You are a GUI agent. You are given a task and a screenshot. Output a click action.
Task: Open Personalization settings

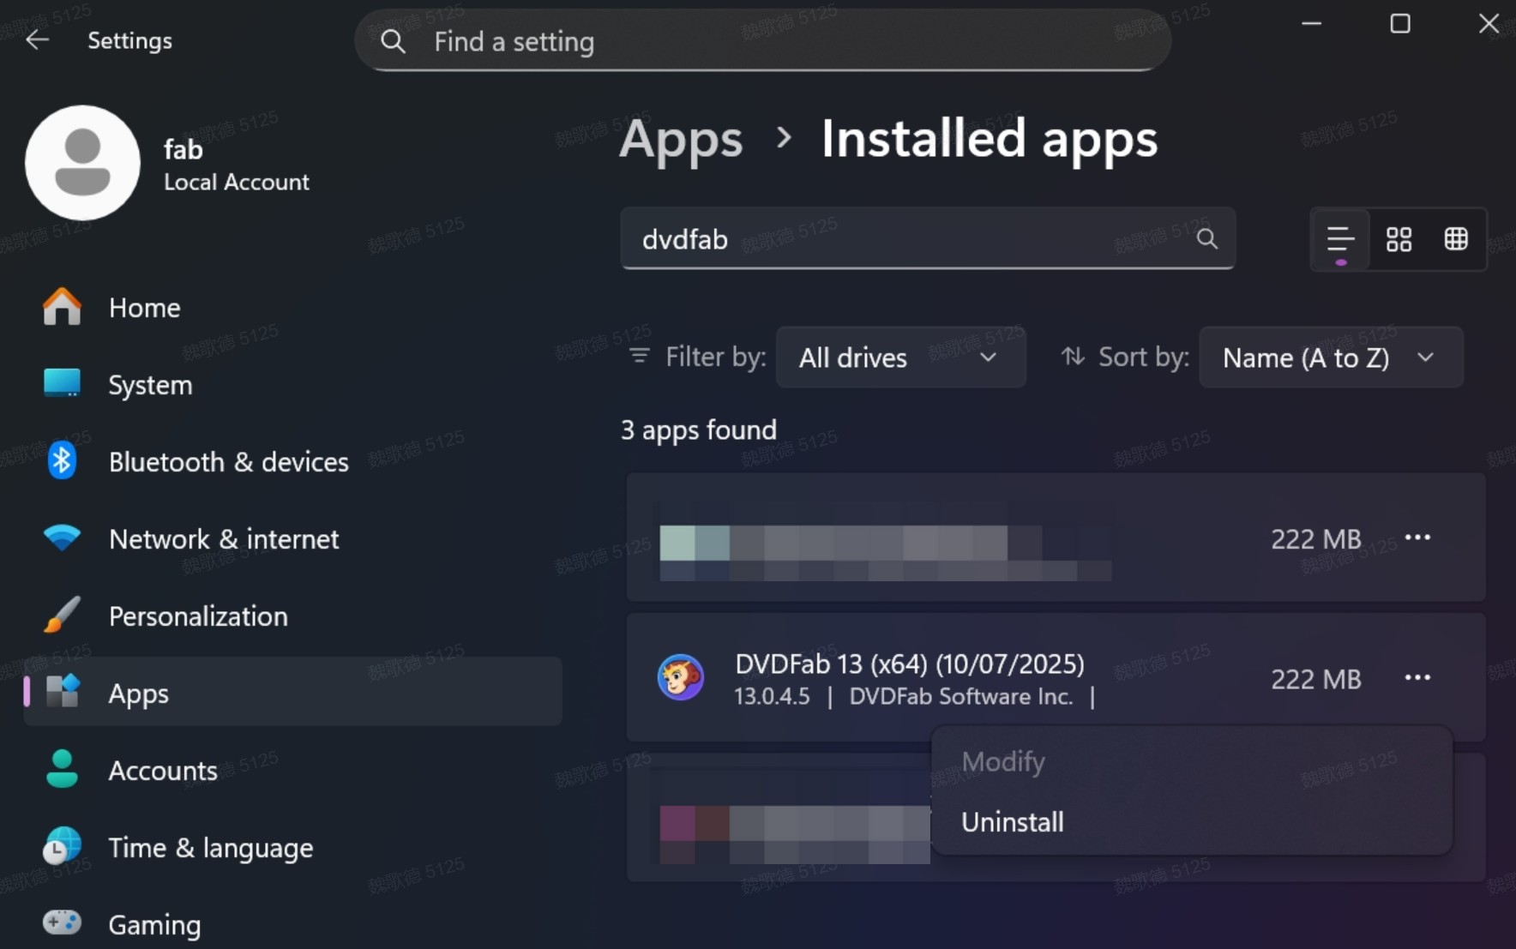pos(292,616)
